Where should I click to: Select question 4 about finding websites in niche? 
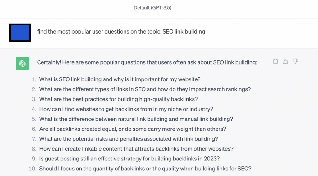coord(126,109)
